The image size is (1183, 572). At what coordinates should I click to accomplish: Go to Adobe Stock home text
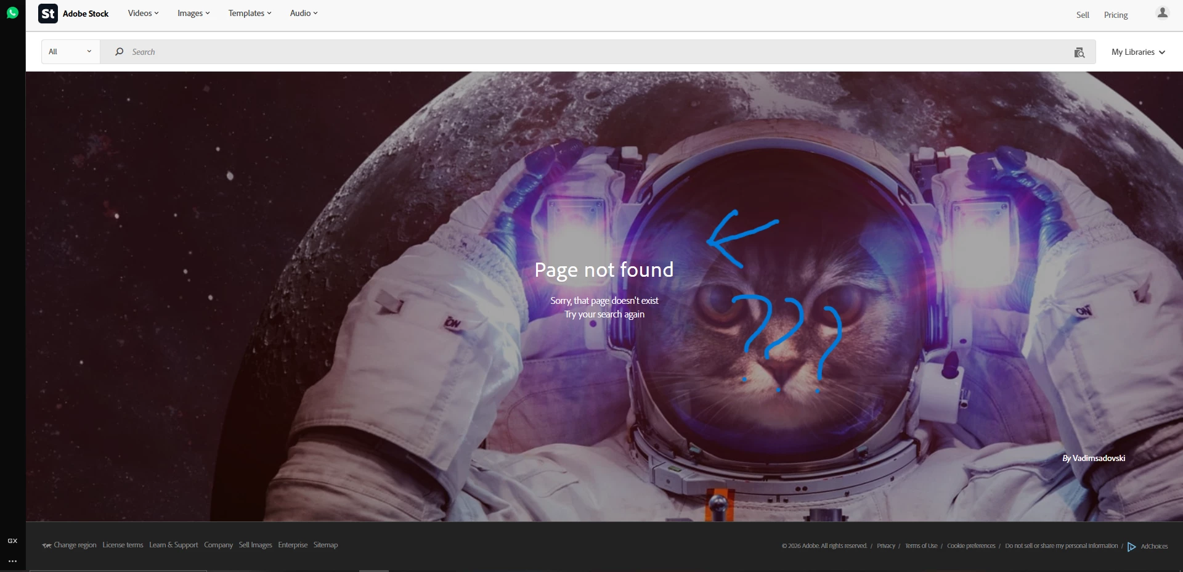pyautogui.click(x=86, y=14)
